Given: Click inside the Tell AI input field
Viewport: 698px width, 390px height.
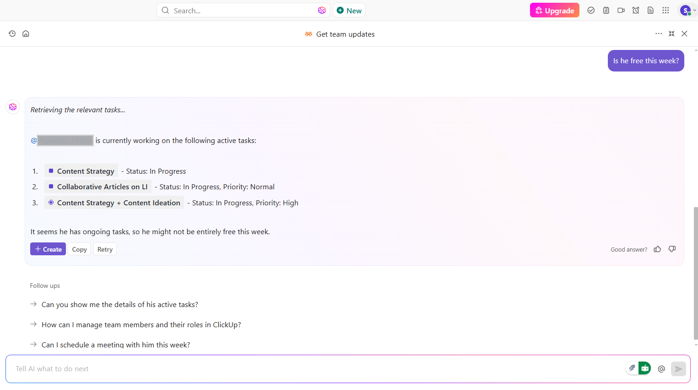Looking at the screenshot, I should (183, 368).
